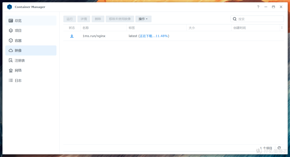Select the 1ms.run/nginx image name
The height and width of the screenshot is (157, 290).
[x=94, y=36]
